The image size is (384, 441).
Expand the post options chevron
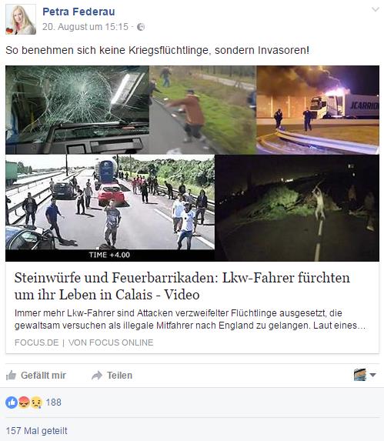(376, 9)
